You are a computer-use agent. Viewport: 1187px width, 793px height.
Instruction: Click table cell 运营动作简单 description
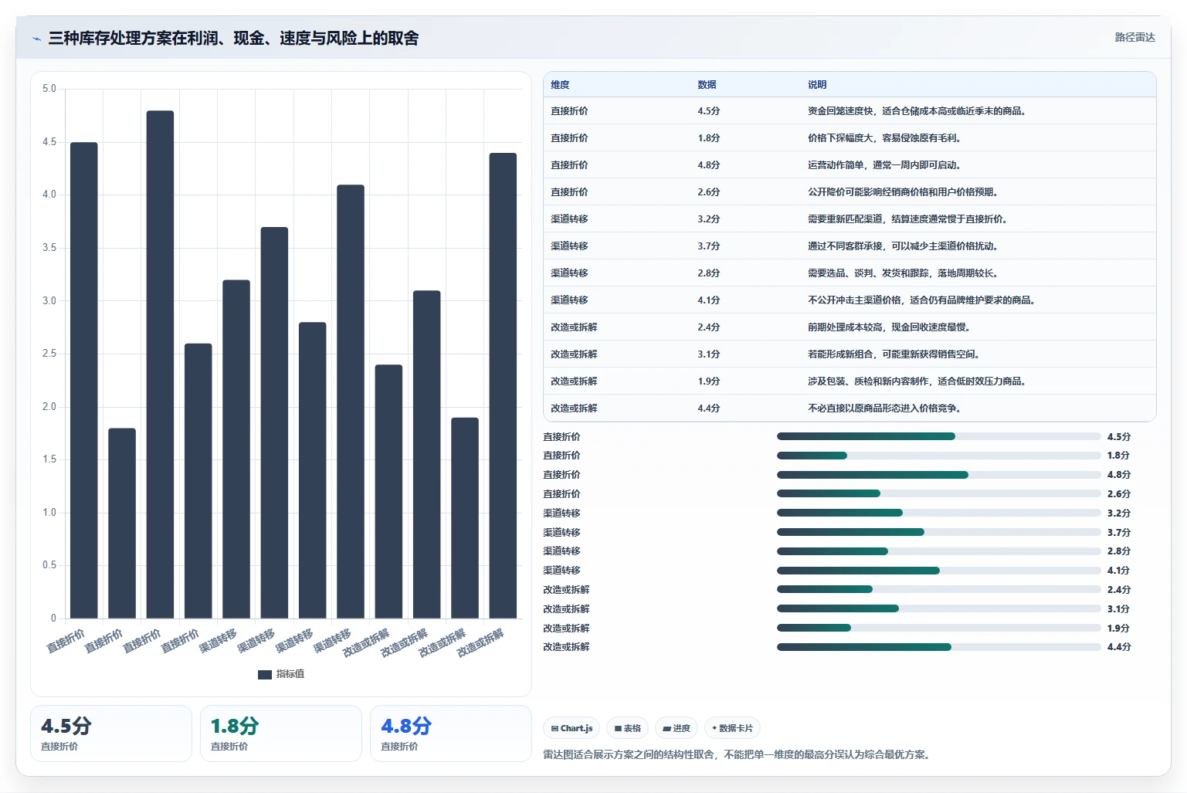pos(885,165)
